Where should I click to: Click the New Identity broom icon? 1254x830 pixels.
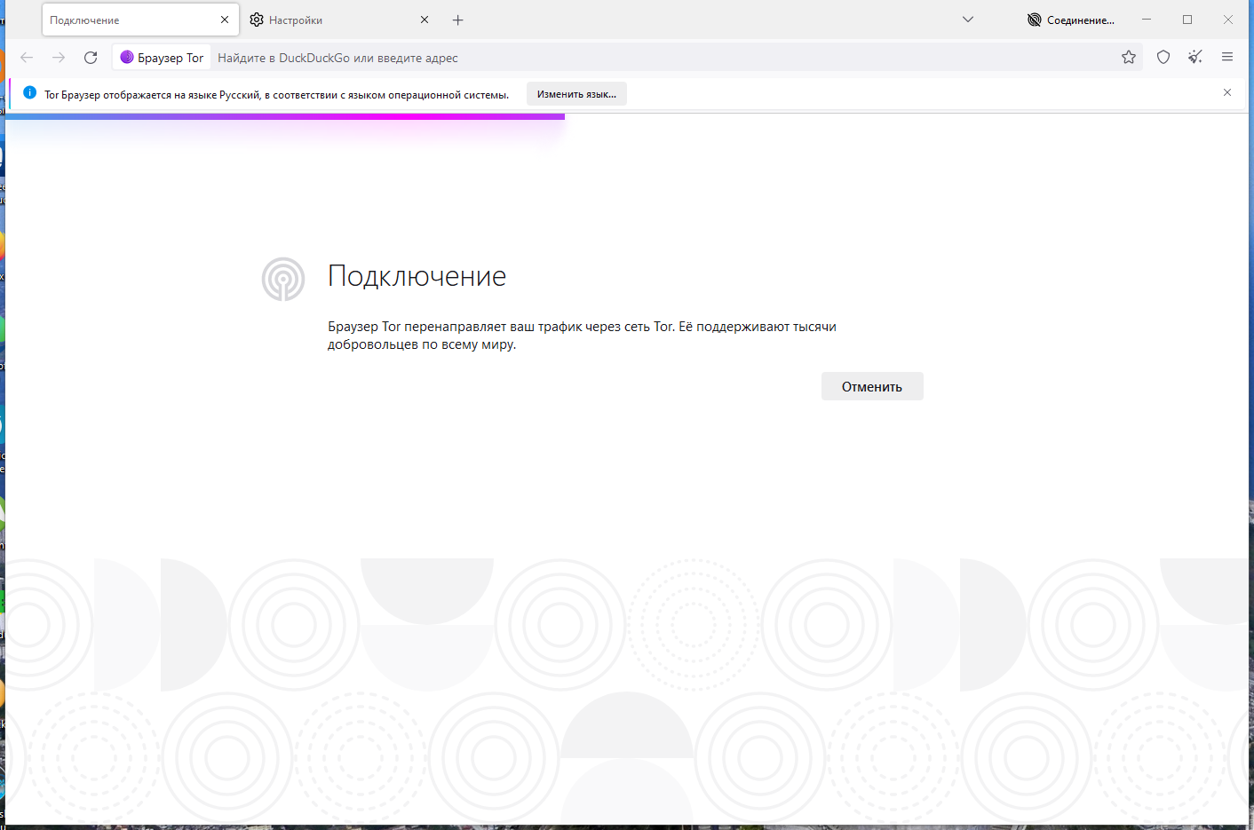(1195, 58)
